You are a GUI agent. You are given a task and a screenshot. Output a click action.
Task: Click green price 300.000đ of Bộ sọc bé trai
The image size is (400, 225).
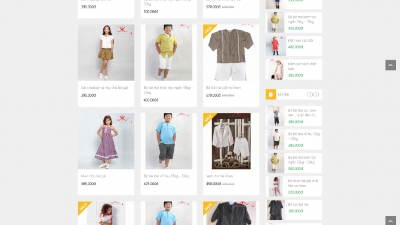296,211
